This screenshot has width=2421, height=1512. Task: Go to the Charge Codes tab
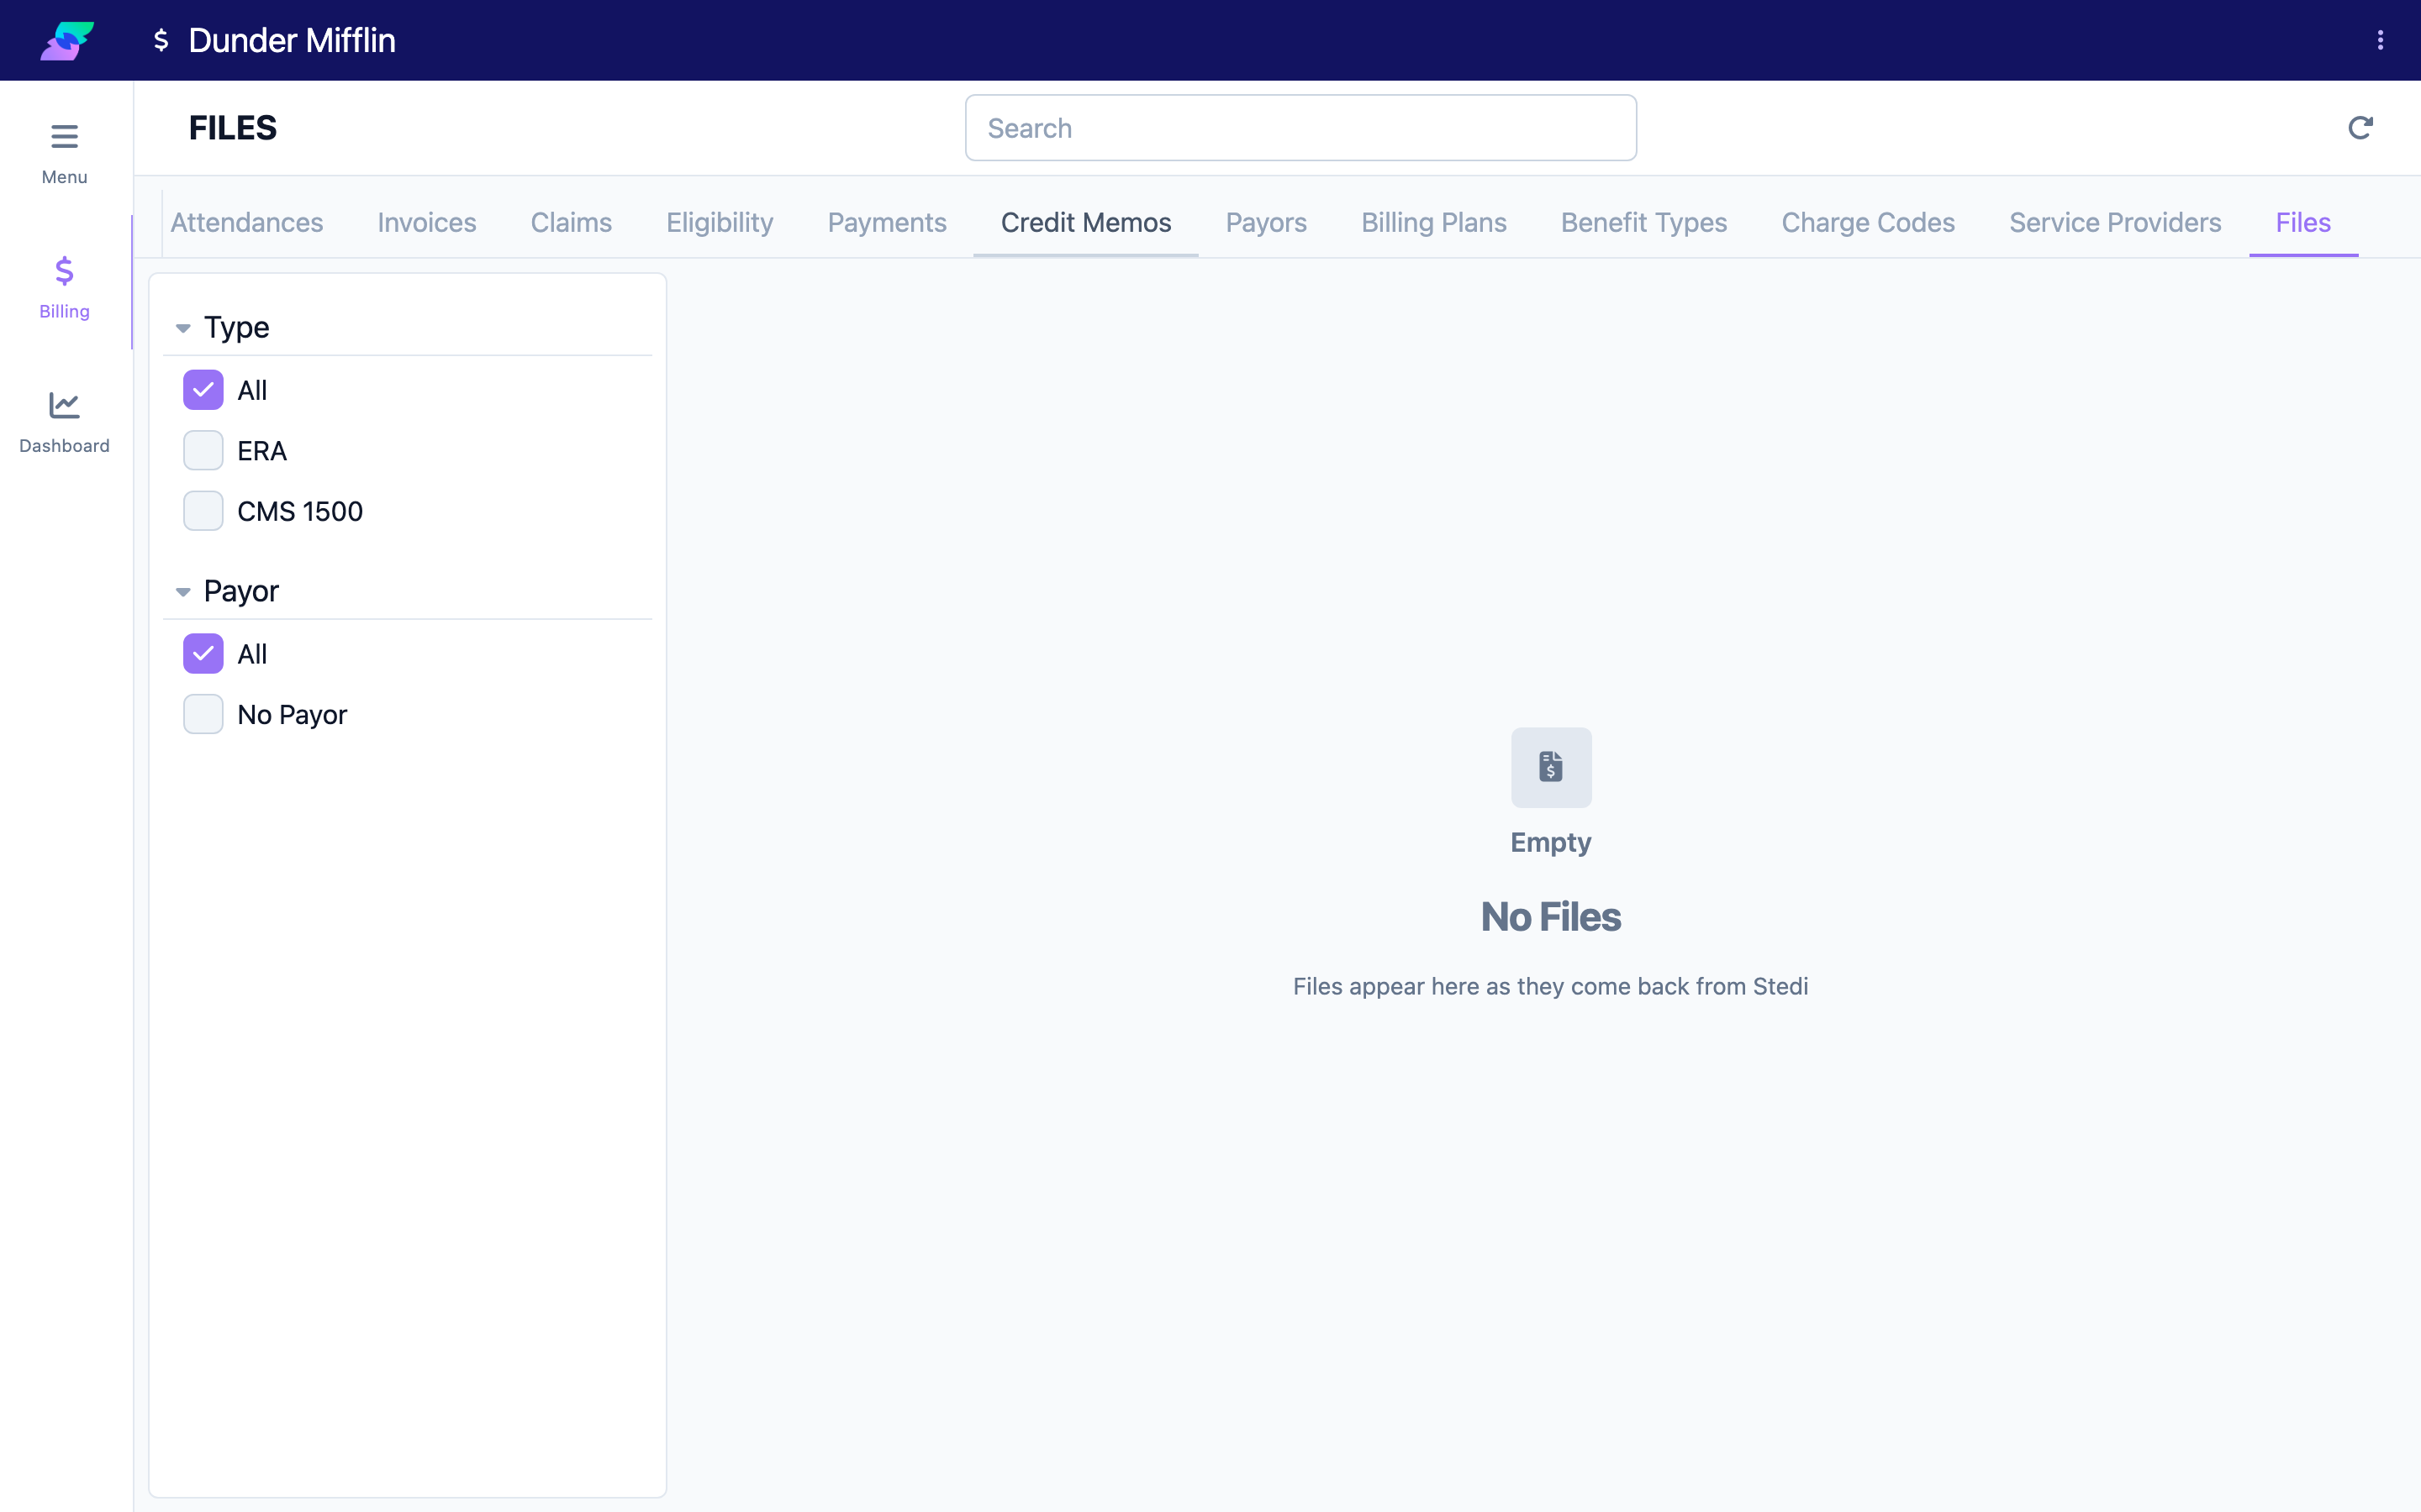pos(1869,222)
